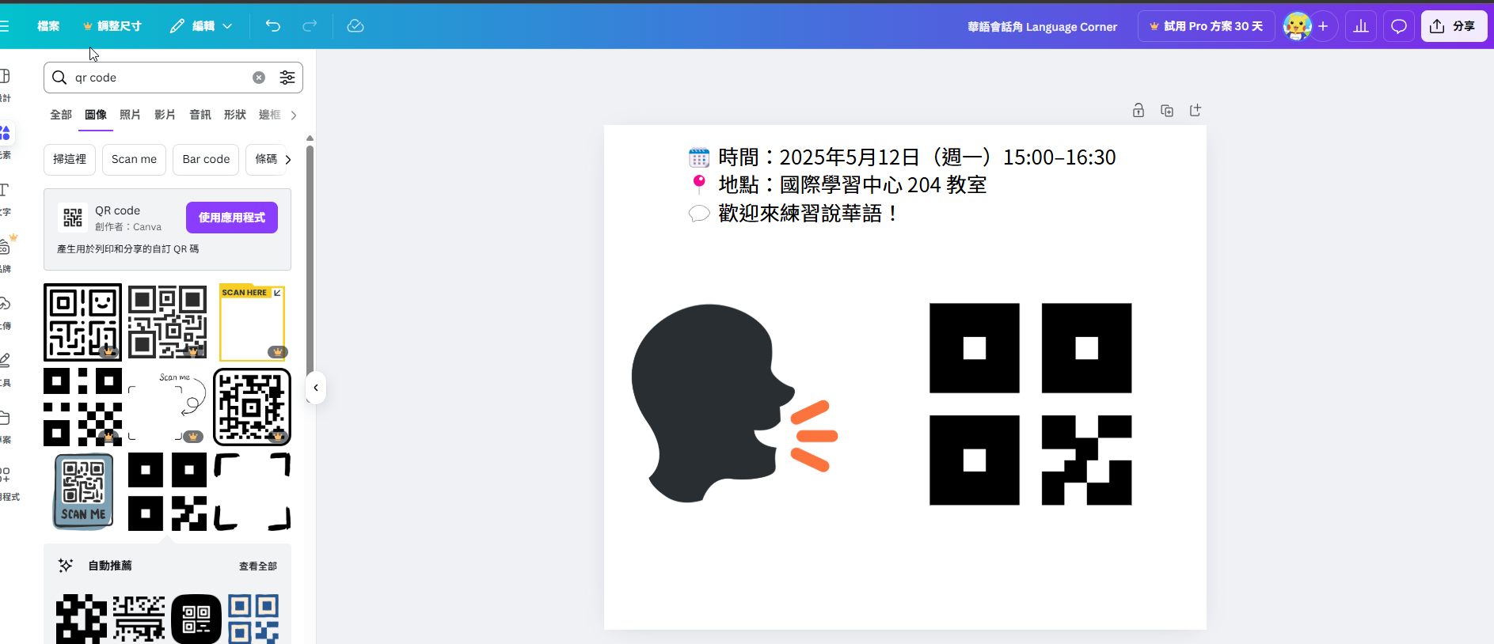
Task: Open search filter settings
Action: pyautogui.click(x=287, y=78)
